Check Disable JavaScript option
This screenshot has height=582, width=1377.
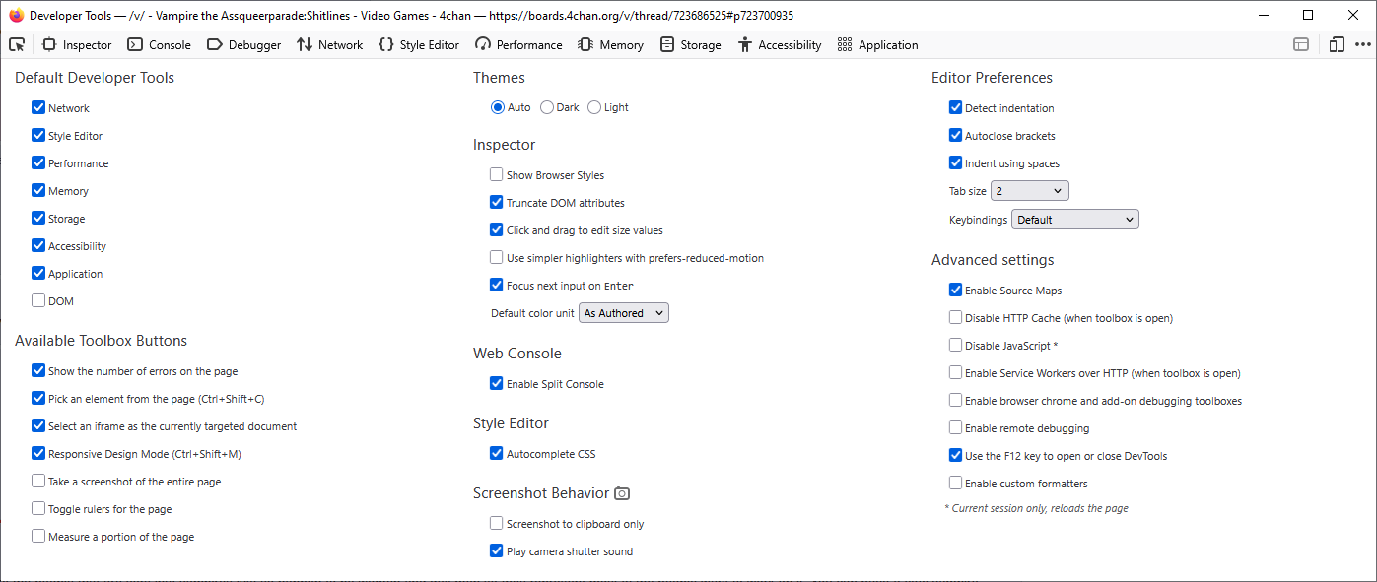(x=955, y=346)
